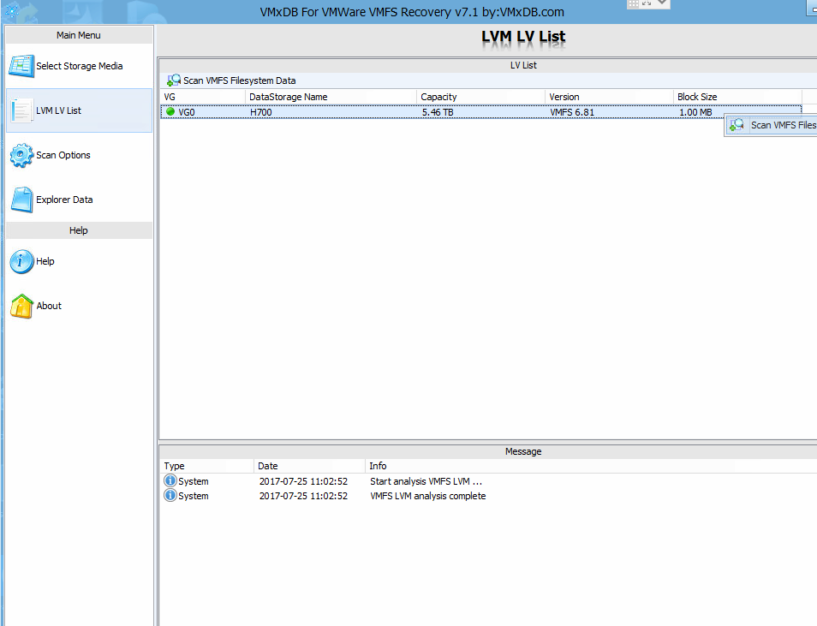The image size is (817, 626).
Task: Select 'Start analysis VMFS LVM ...' message
Action: click(x=426, y=481)
